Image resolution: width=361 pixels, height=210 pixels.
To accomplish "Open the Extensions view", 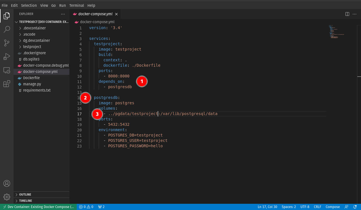I will [7, 84].
